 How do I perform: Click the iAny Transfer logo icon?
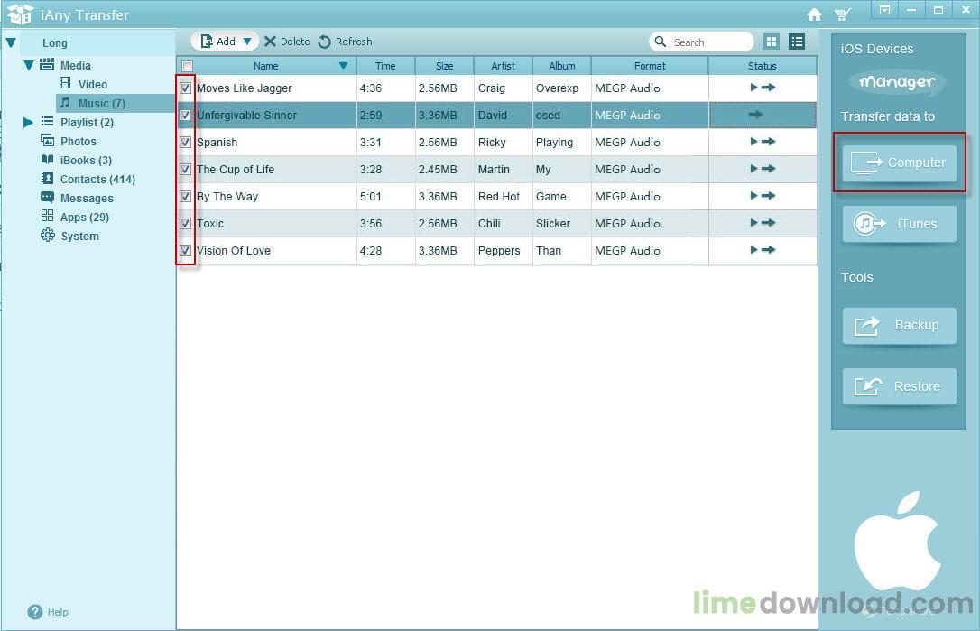click(x=20, y=14)
